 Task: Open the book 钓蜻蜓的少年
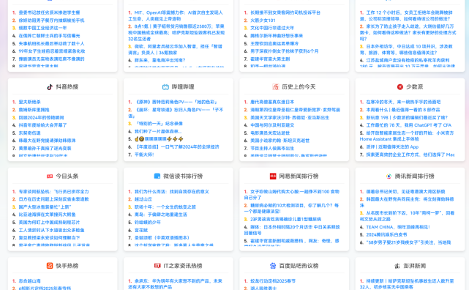[148, 223]
